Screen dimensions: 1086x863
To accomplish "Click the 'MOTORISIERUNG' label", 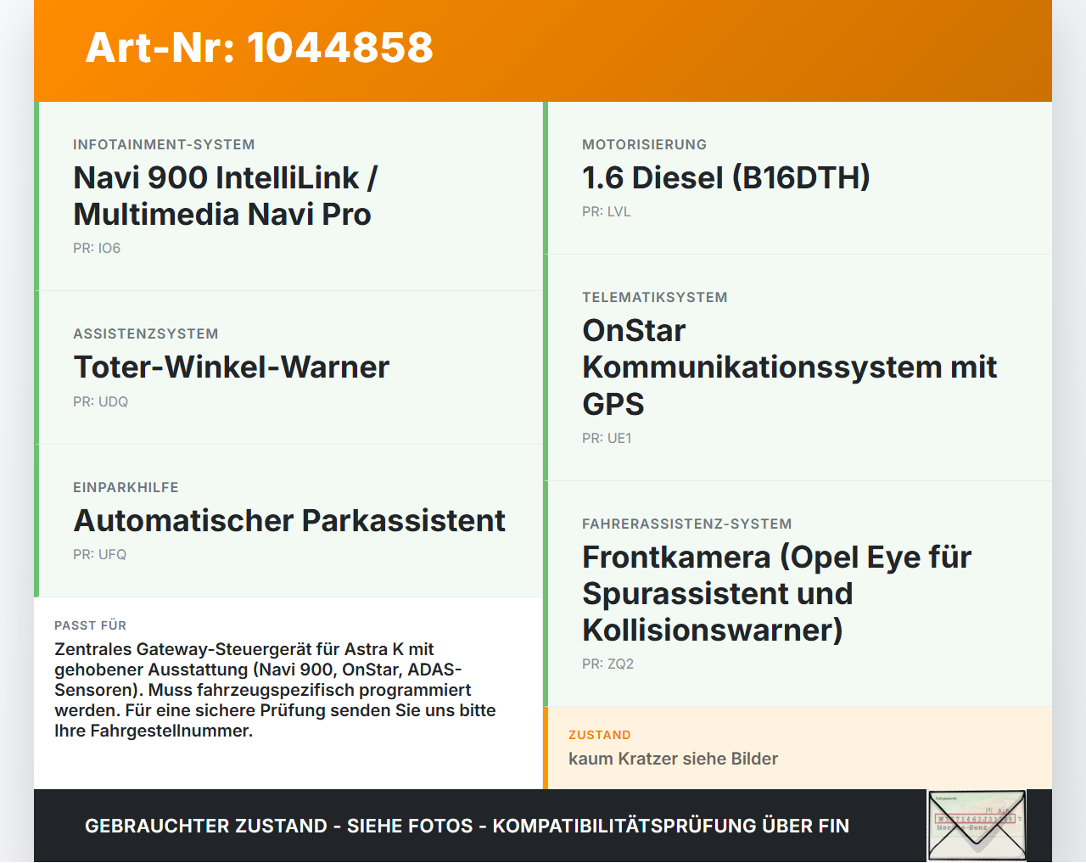I will pos(644,145).
